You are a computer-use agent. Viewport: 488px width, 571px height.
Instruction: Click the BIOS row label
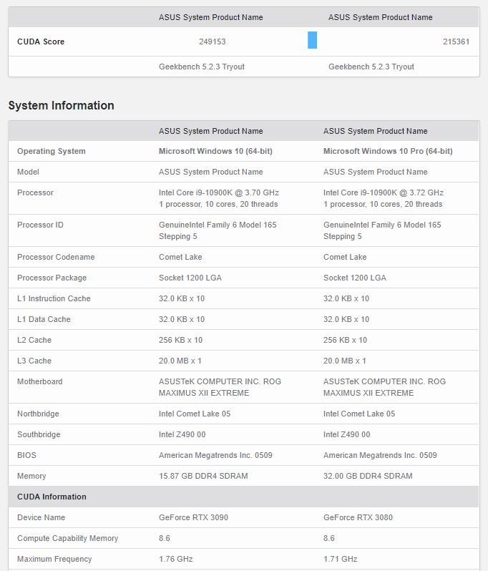(26, 455)
